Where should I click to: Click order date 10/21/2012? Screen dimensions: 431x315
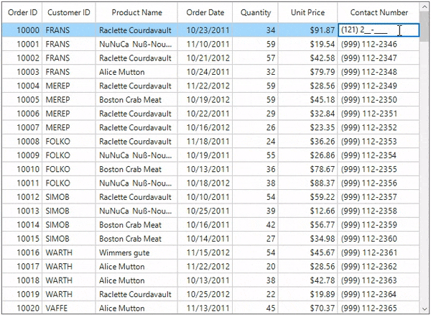click(x=205, y=58)
